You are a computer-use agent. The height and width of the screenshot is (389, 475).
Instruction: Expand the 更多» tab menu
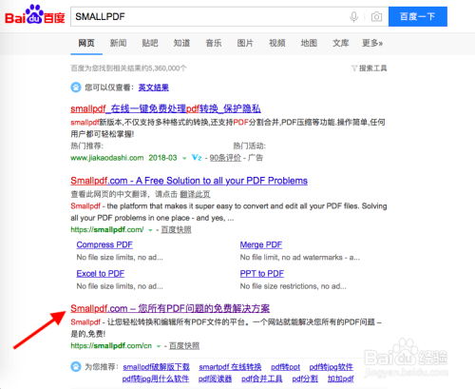(x=372, y=43)
